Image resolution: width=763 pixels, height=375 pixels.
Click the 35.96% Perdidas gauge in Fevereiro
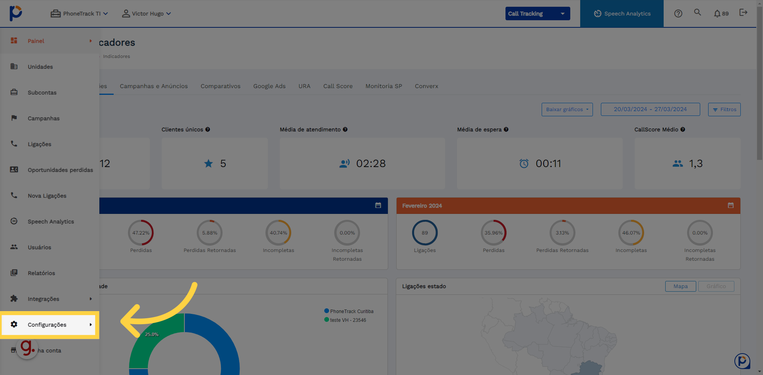[494, 233]
